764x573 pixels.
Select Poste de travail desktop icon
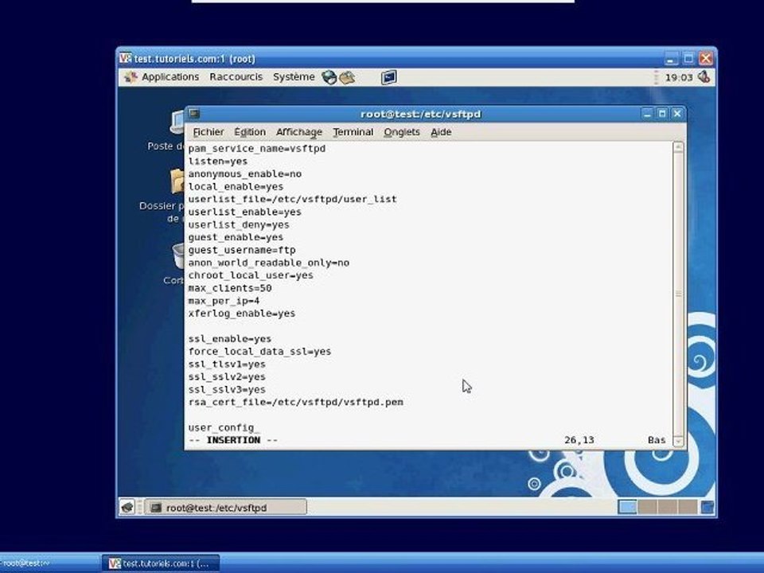(x=166, y=131)
